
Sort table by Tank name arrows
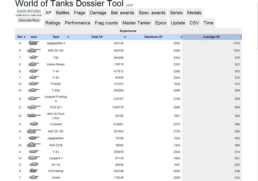point(68,37)
